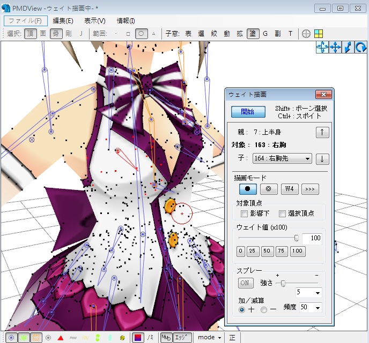
Task: Toggle vertex display icon in bottom bar
Action: pos(11,338)
